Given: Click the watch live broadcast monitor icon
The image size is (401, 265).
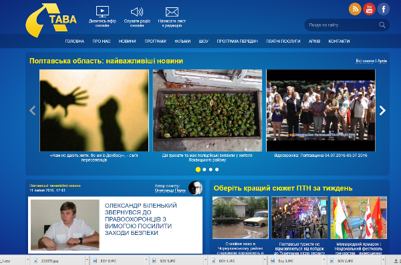Looking at the screenshot, I should pos(102,12).
